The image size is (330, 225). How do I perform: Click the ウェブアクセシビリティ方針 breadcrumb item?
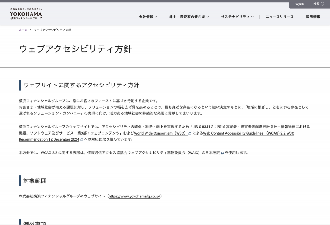(52, 30)
